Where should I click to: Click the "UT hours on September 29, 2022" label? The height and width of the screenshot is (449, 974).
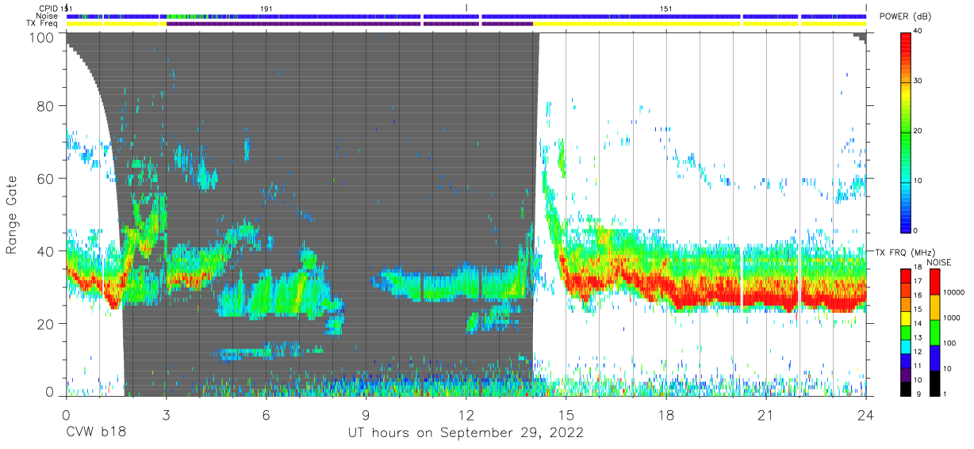[466, 433]
